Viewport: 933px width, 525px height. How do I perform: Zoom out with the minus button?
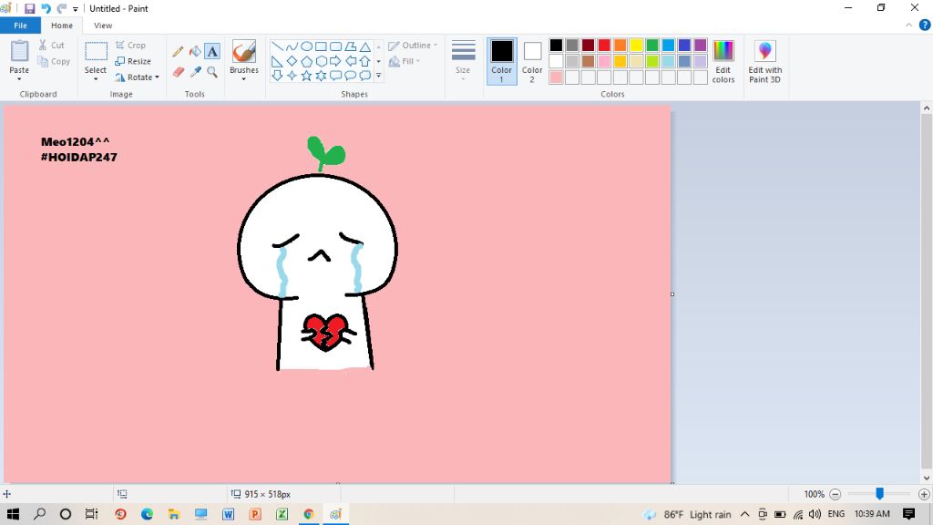point(835,494)
